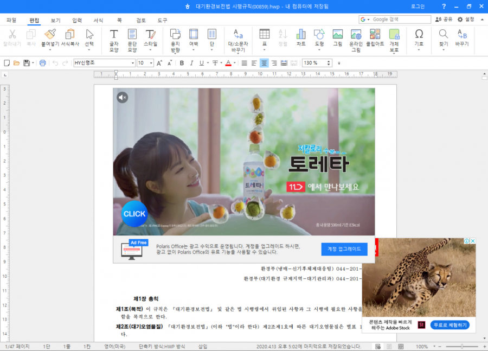Open the HY신명조 font name dropdown
Image resolution: width=488 pixels, height=351 pixels.
click(133, 63)
